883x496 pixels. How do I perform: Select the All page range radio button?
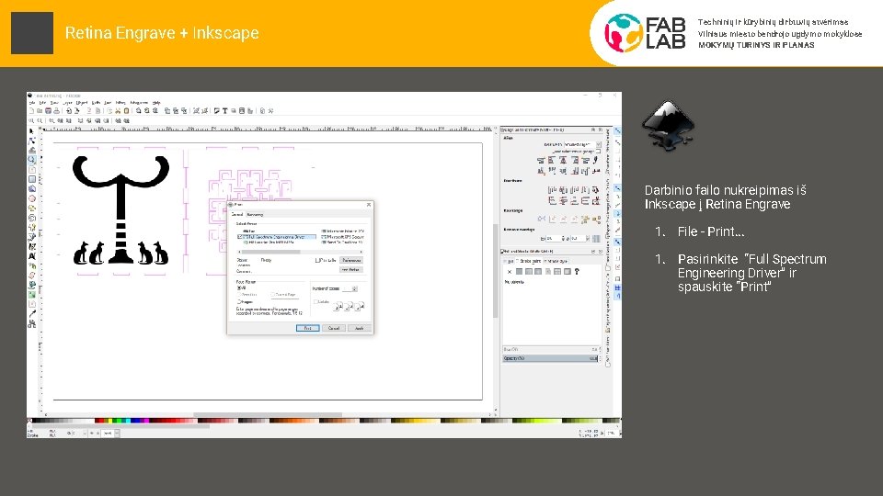pyautogui.click(x=239, y=287)
